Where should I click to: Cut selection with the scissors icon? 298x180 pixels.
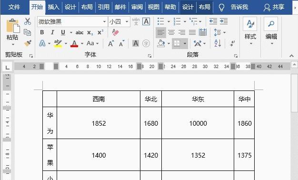(x=28, y=21)
